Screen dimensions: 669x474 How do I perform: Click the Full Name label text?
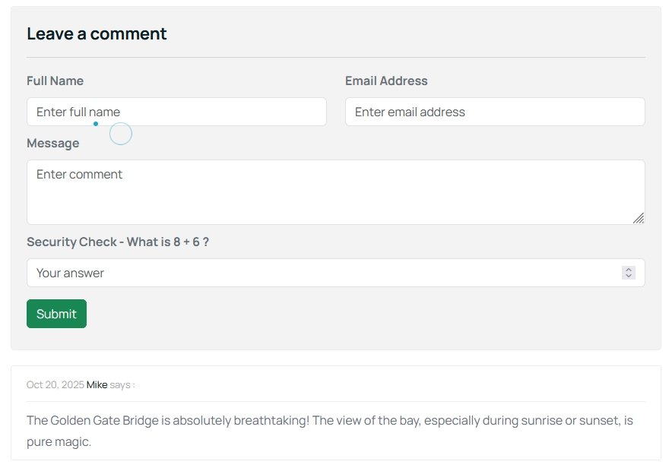pos(55,81)
